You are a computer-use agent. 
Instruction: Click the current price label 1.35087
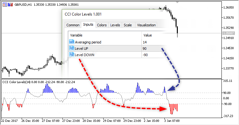(x=228, y=33)
